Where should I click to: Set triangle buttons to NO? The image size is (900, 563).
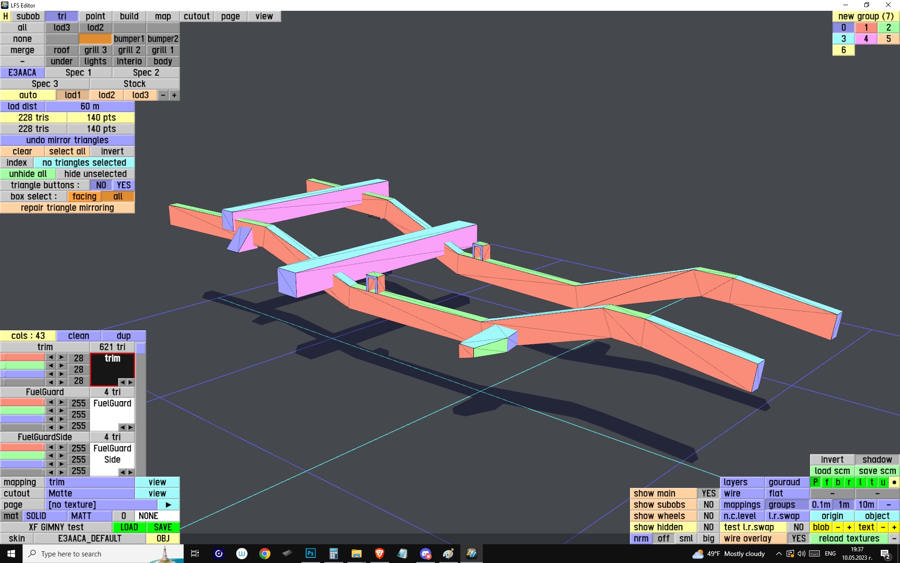[x=101, y=185]
